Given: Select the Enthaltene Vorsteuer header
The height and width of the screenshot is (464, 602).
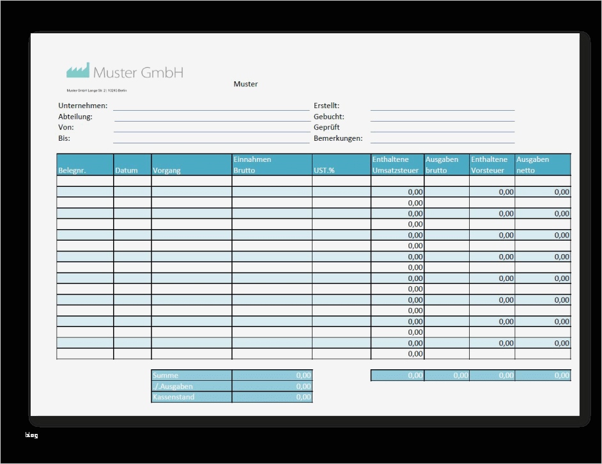Looking at the screenshot, I should tap(491, 164).
